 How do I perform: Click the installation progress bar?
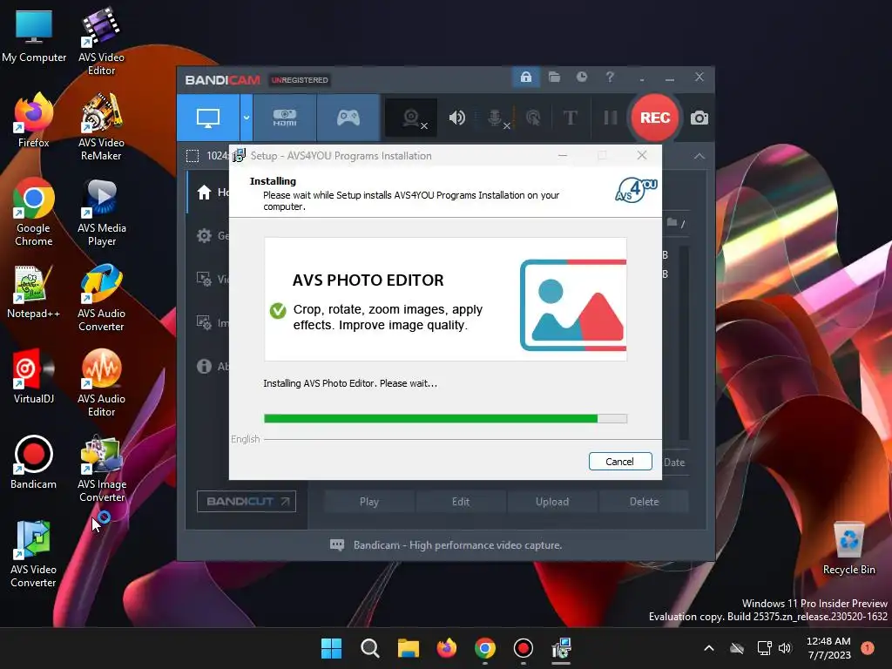[x=445, y=419]
